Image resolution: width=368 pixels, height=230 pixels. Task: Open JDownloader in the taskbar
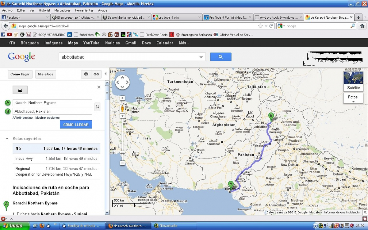(174, 226)
